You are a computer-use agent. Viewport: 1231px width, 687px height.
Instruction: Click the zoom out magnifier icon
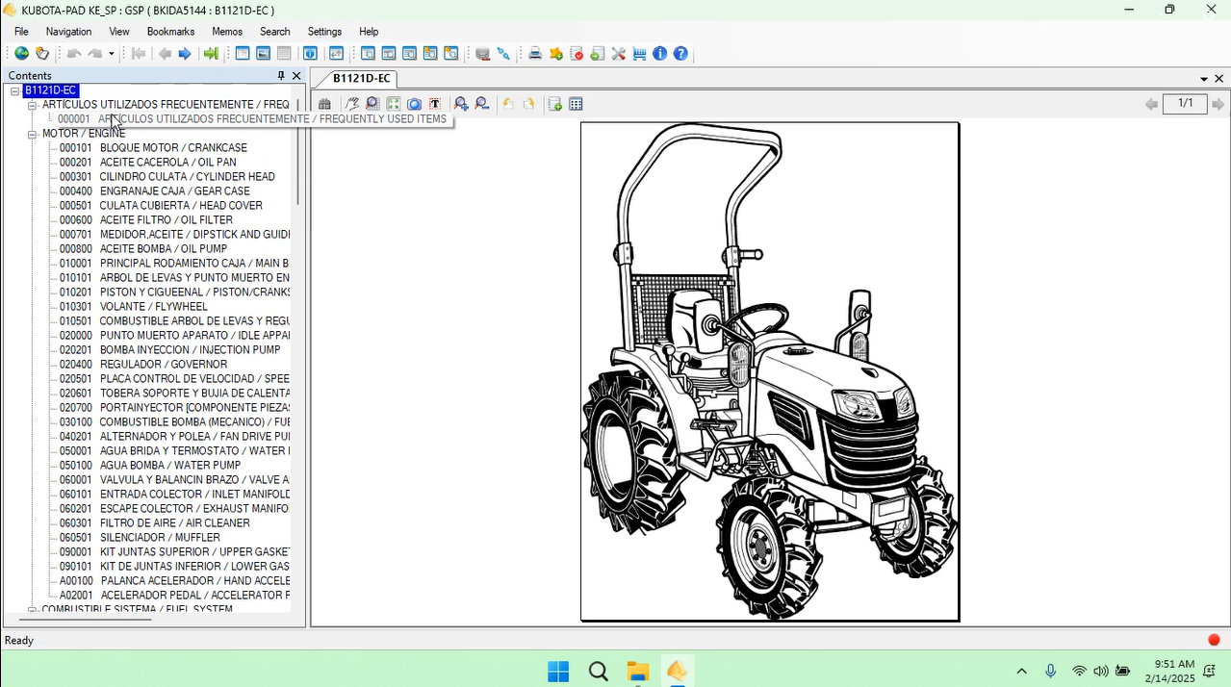click(482, 104)
